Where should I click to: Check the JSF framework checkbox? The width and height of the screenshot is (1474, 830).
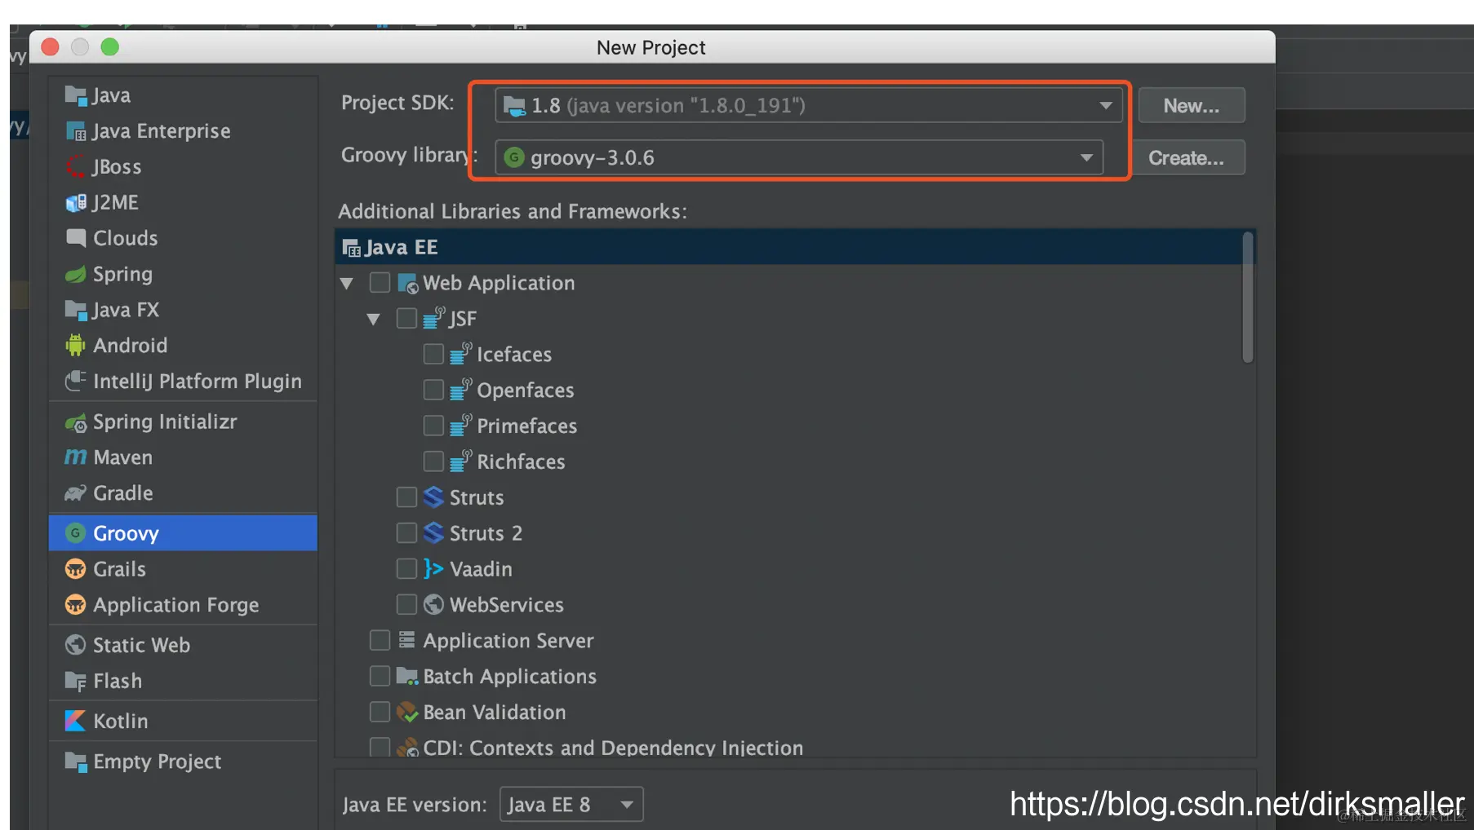pyautogui.click(x=406, y=319)
